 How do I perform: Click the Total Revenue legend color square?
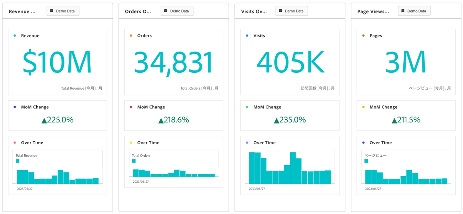point(17,161)
